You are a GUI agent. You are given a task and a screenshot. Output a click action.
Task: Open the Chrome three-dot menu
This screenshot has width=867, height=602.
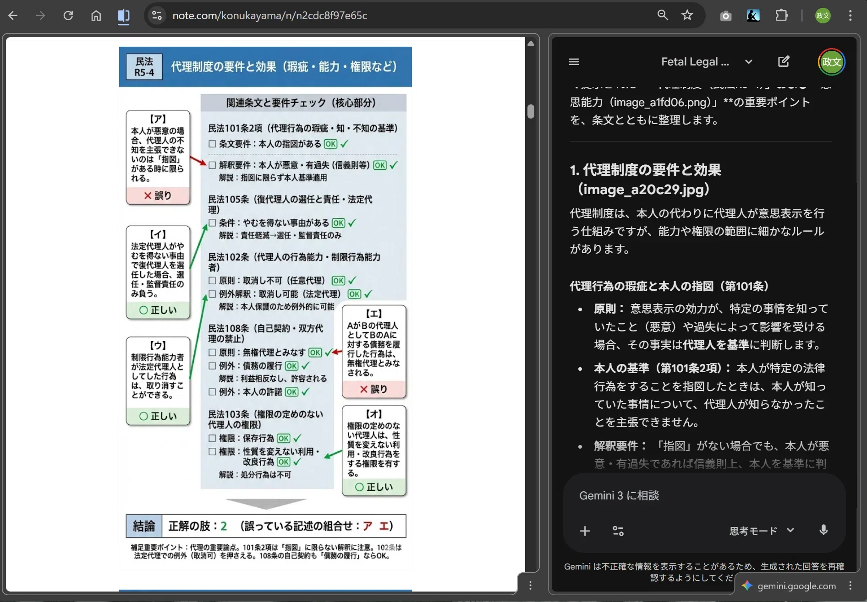click(x=850, y=16)
